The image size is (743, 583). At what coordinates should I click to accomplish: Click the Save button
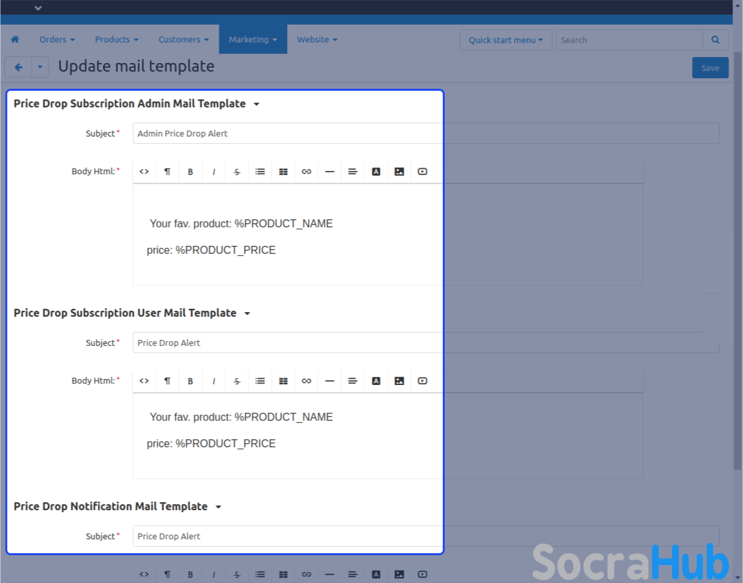[x=710, y=68]
